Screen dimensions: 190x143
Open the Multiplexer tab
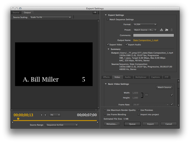pyautogui.click(x=141, y=77)
